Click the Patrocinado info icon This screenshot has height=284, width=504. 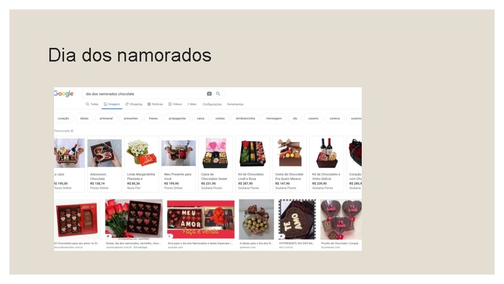pos(72,131)
